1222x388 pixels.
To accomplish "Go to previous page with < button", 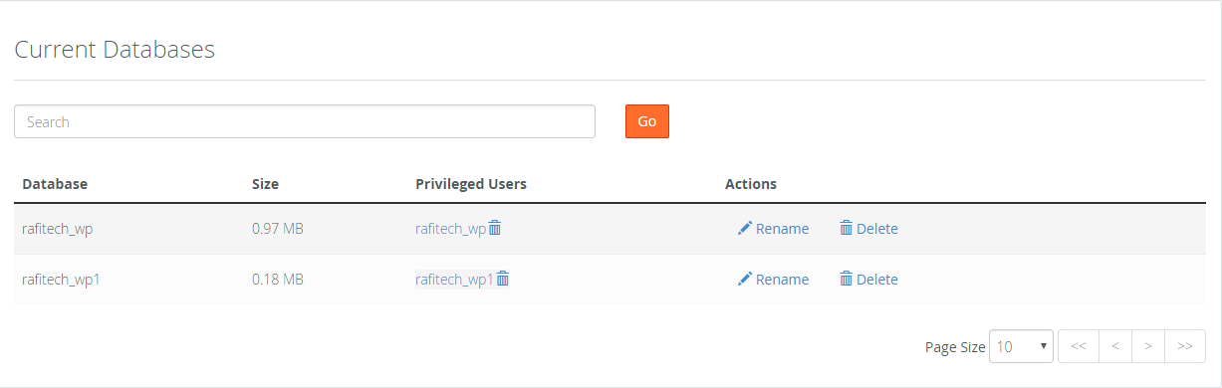I will (x=1115, y=346).
